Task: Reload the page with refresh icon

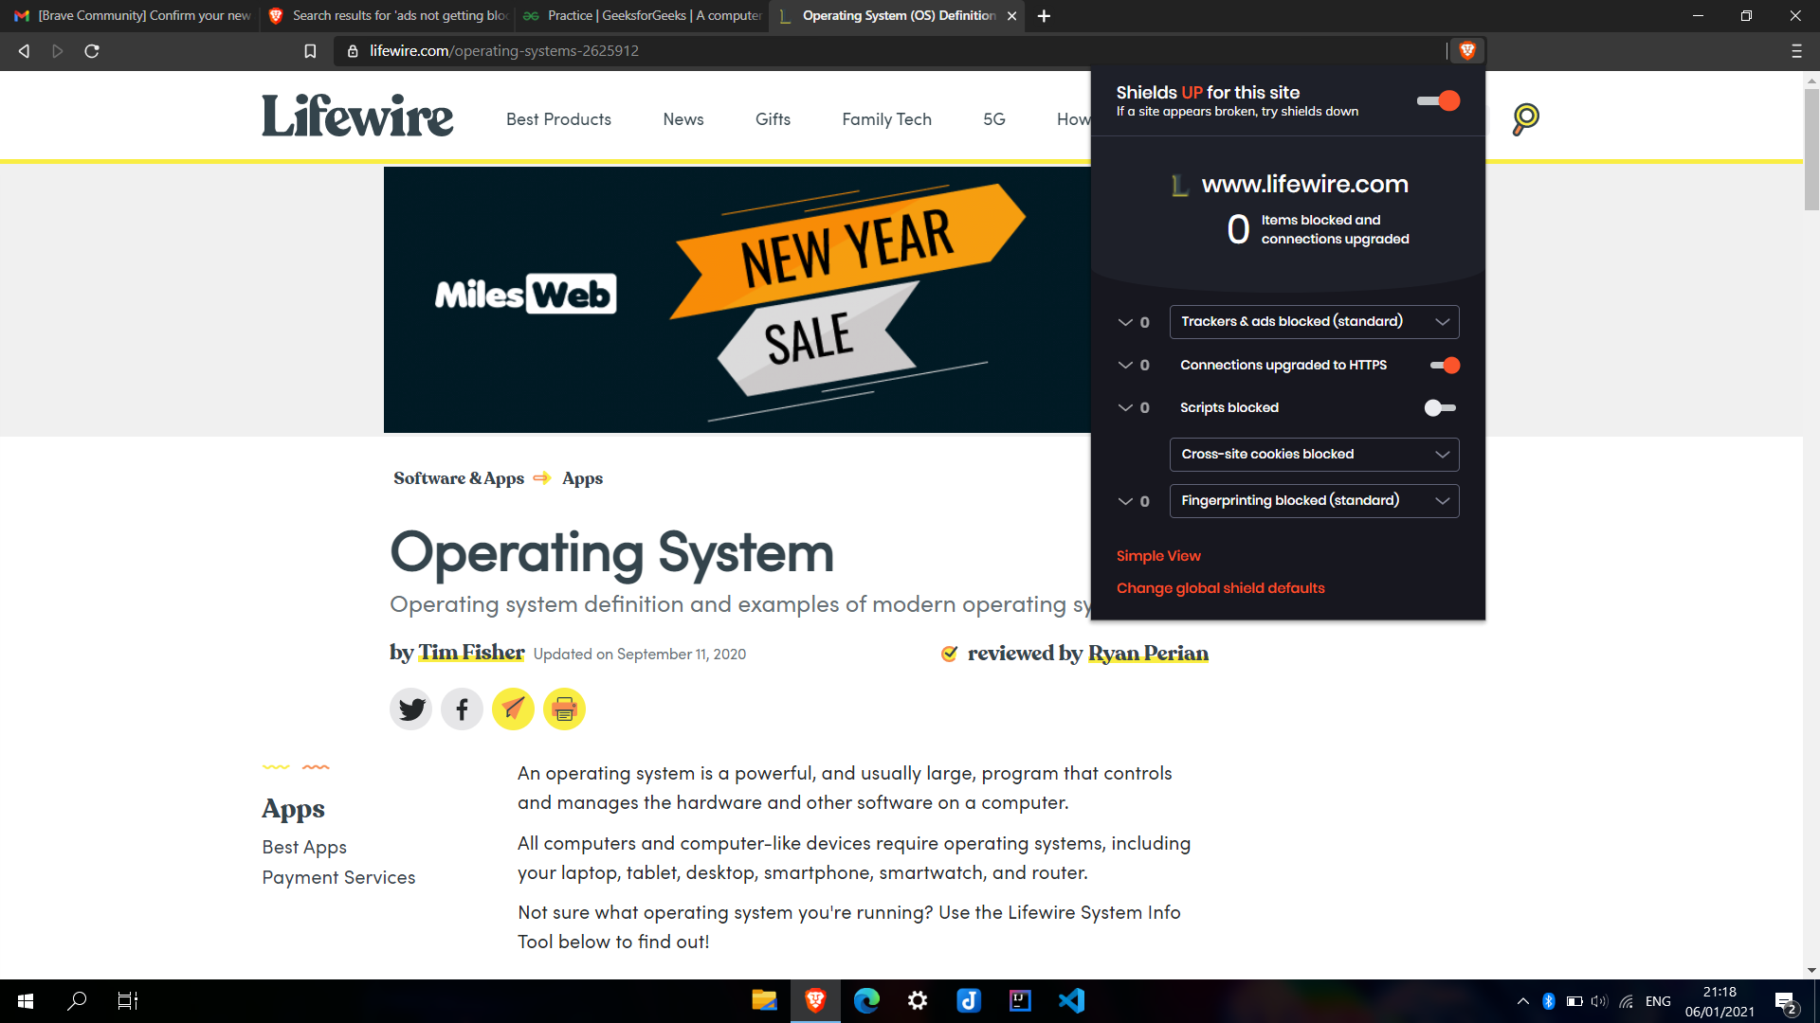Action: click(92, 51)
